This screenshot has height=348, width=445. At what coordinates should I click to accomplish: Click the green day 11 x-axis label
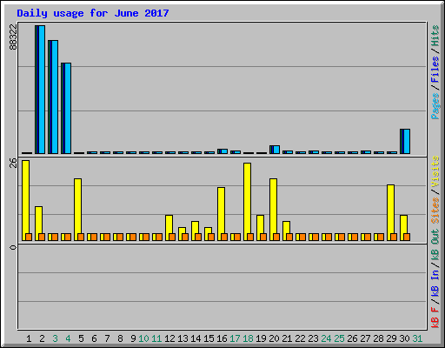[156, 338]
